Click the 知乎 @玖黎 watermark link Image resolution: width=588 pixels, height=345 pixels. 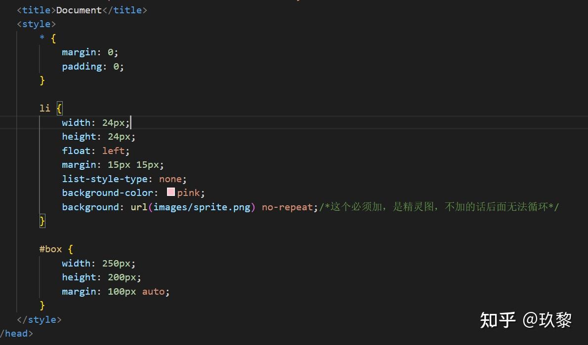[525, 321]
